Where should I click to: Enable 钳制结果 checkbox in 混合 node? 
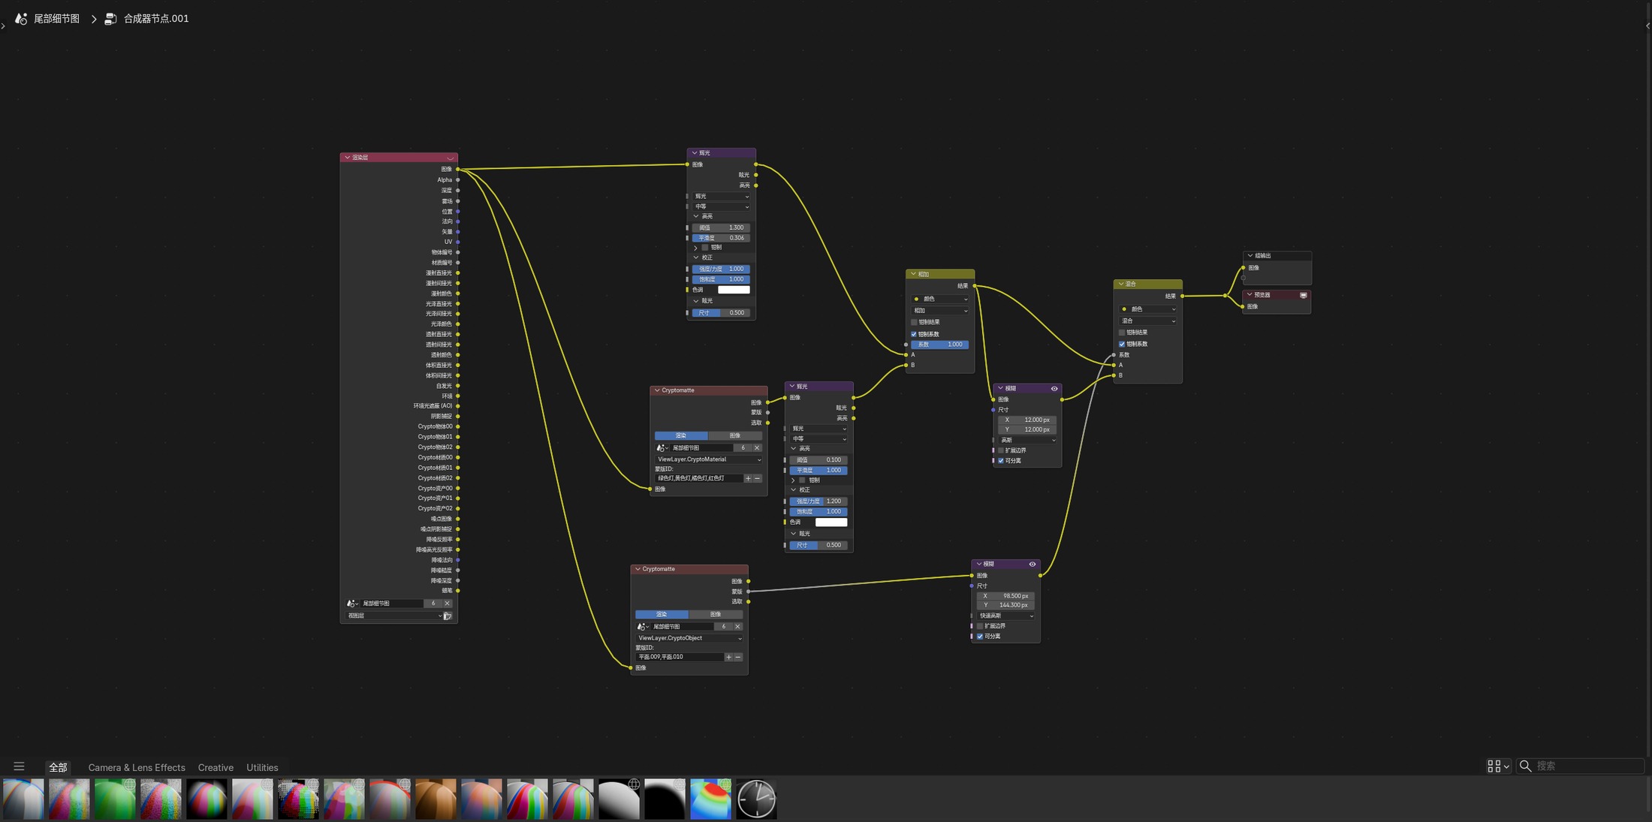[x=1122, y=333]
